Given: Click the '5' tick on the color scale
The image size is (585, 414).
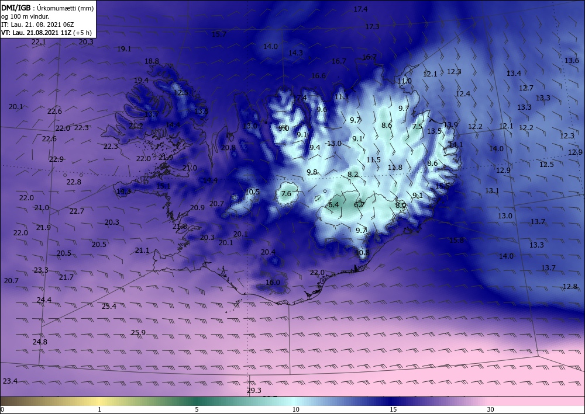Looking at the screenshot, I should coord(197,409).
